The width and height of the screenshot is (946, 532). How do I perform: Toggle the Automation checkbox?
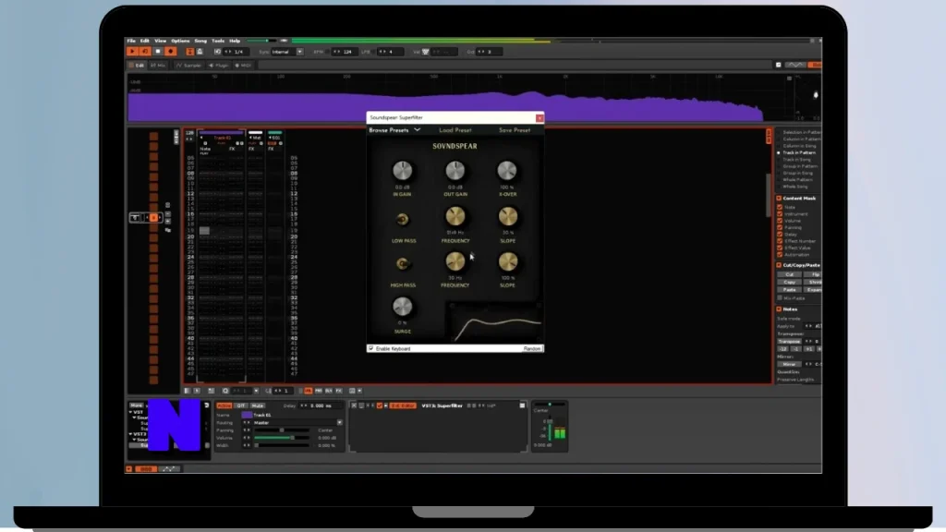780,255
